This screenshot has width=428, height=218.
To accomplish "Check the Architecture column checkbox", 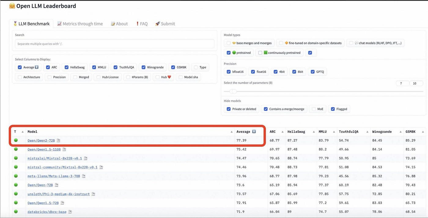I will coord(20,77).
